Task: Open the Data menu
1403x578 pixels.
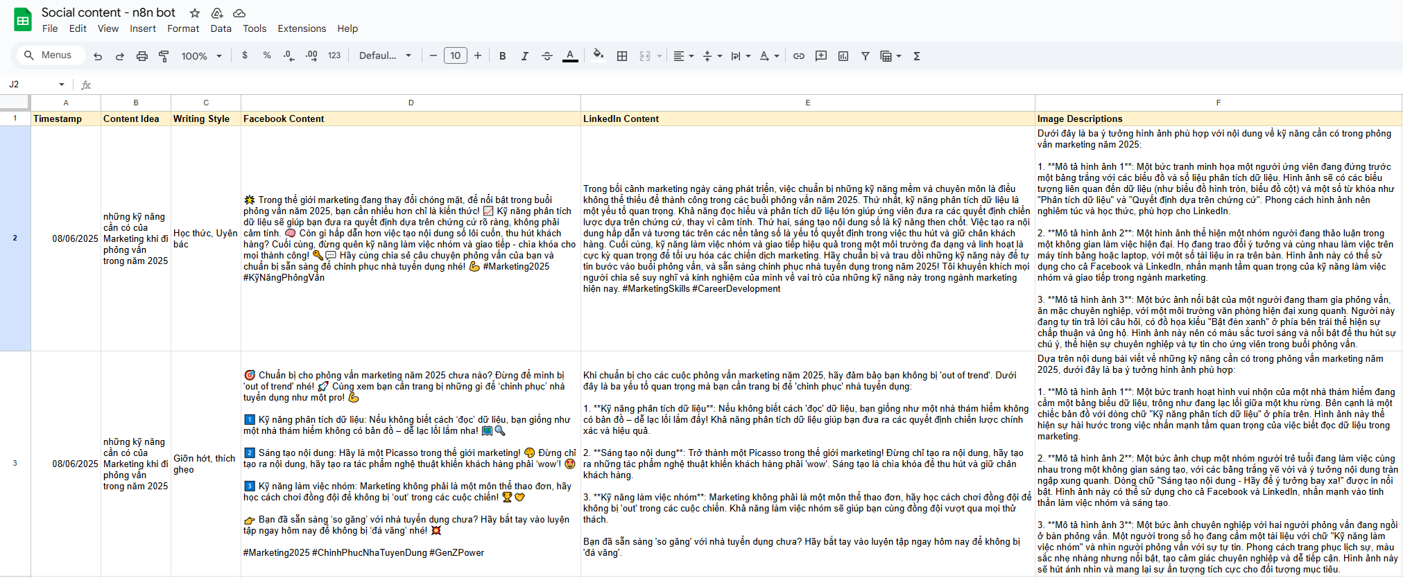Action: click(x=221, y=28)
